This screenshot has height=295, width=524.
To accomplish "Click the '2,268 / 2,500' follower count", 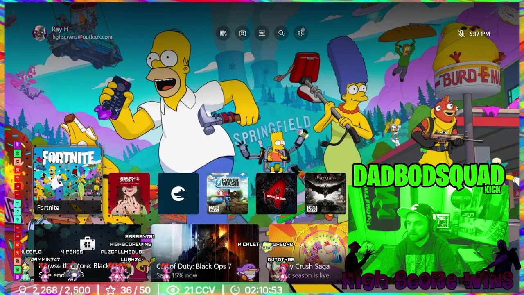I will [61, 290].
